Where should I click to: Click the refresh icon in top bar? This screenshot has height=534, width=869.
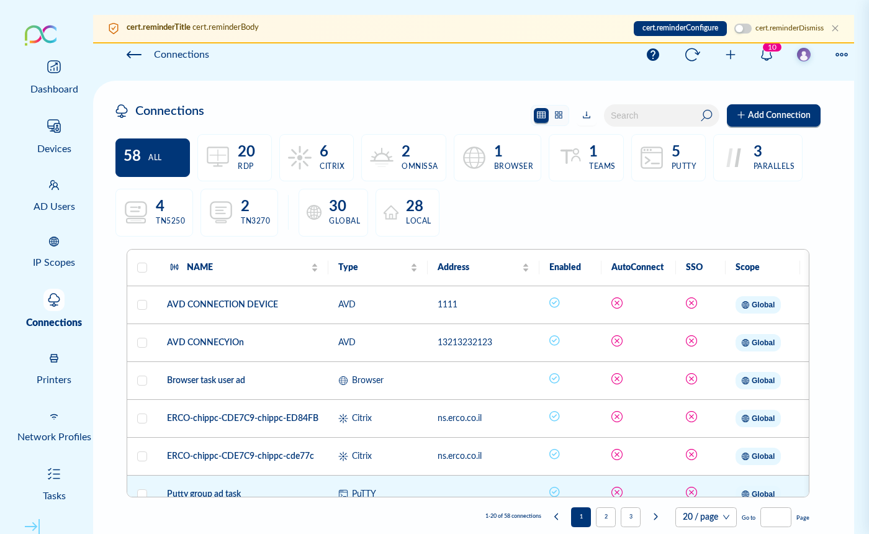point(692,55)
